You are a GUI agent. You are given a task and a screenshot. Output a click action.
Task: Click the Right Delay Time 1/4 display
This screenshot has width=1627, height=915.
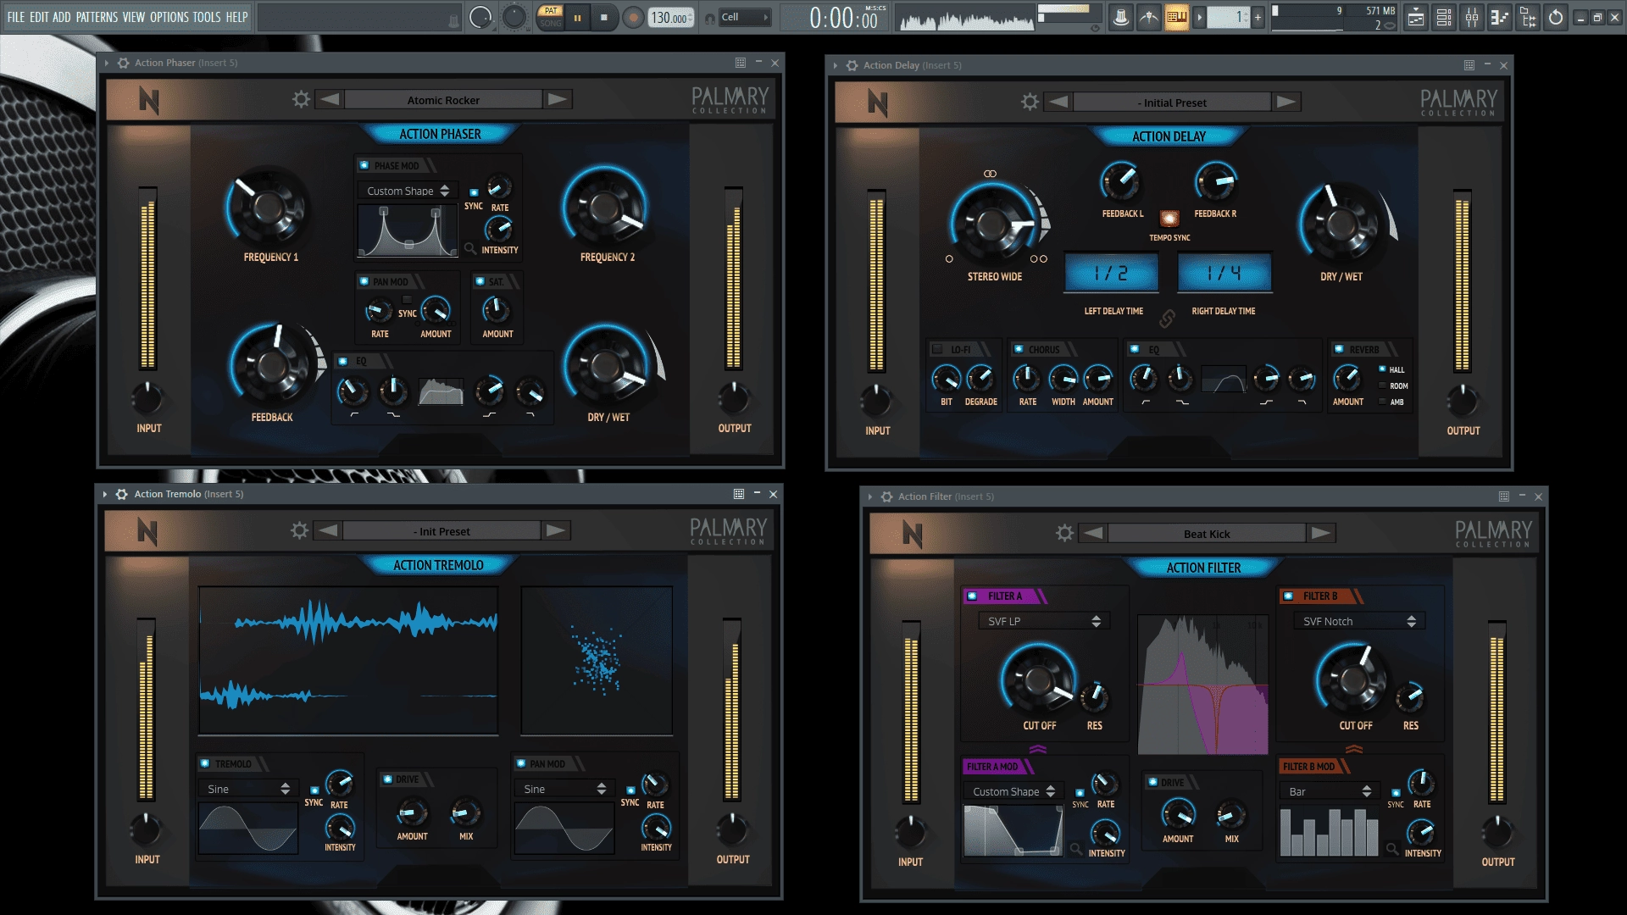(x=1224, y=273)
